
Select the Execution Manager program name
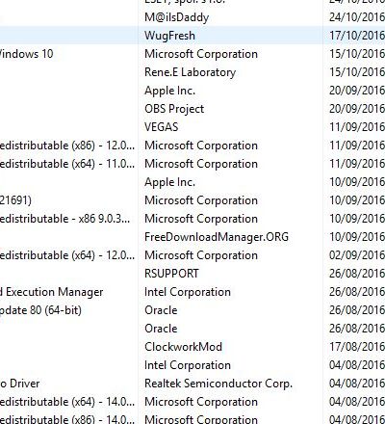51,292
